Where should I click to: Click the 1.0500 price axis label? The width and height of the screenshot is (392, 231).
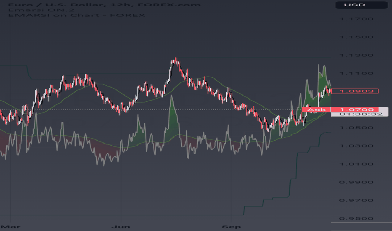click(x=356, y=128)
